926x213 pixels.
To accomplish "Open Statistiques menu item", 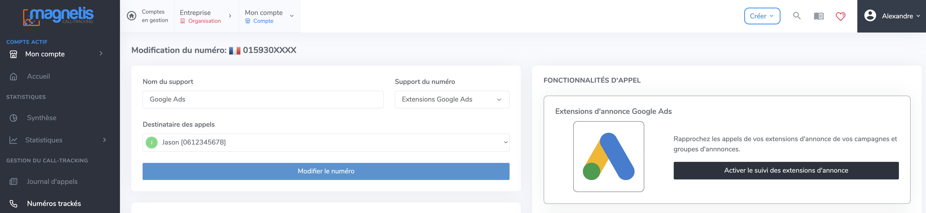I will (x=44, y=140).
